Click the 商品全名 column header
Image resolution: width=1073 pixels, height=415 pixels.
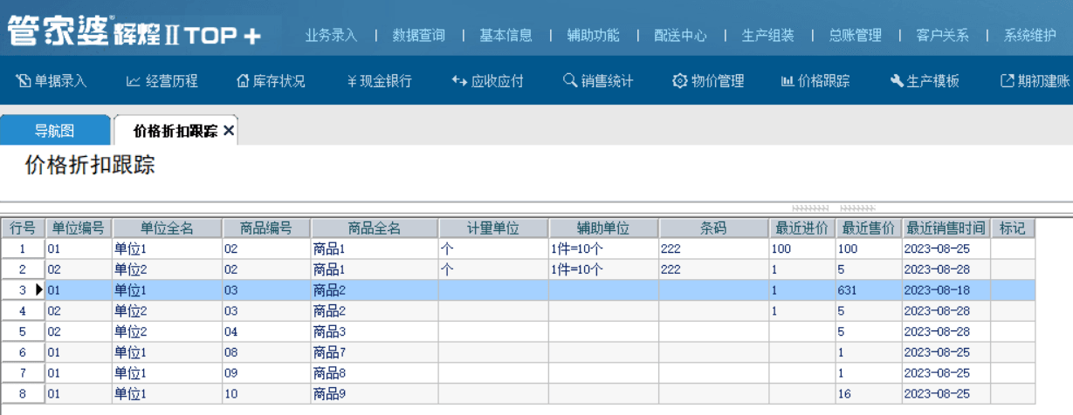click(374, 228)
